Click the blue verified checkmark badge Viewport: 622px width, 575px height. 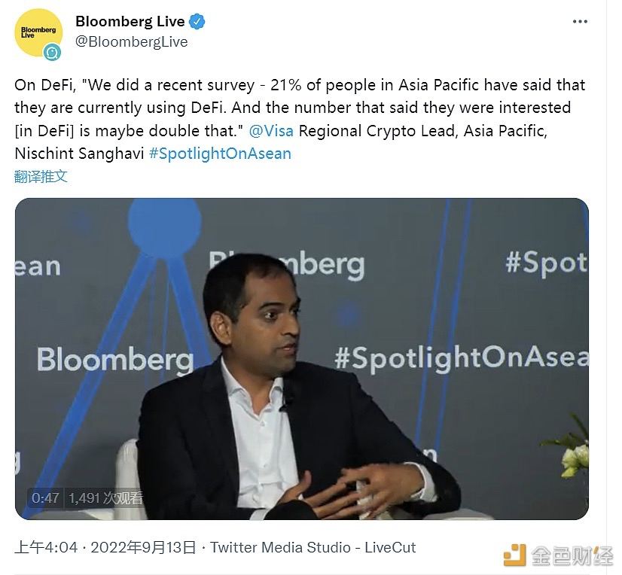coord(197,22)
